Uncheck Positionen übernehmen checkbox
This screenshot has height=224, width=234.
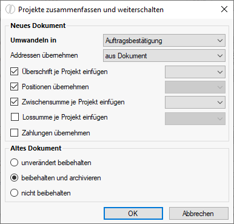point(15,87)
